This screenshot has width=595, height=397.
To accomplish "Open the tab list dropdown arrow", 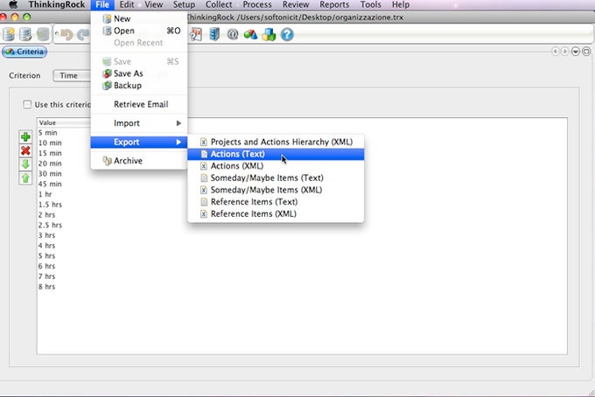I will point(575,52).
